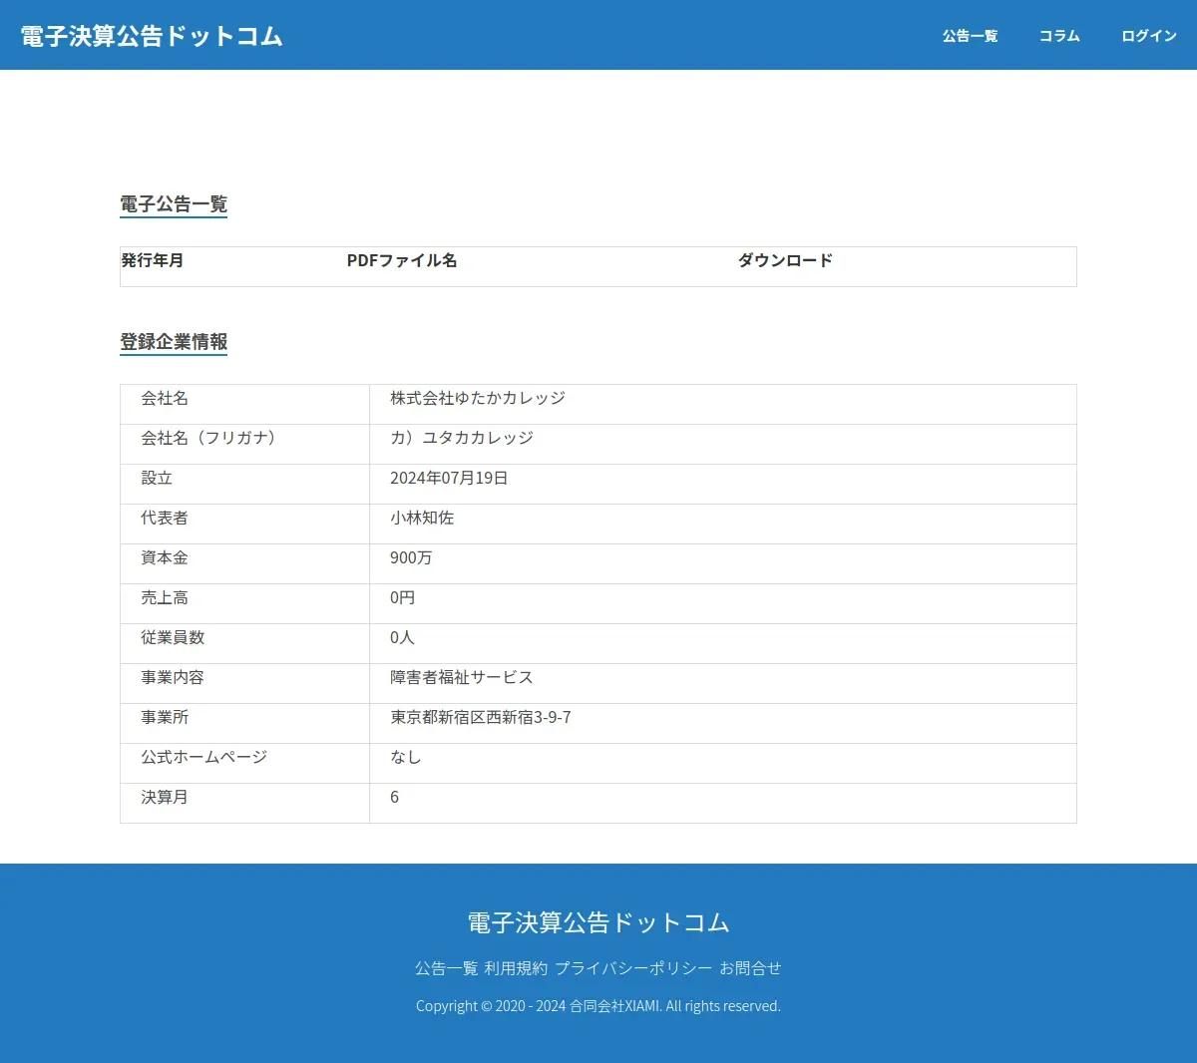The width and height of the screenshot is (1197, 1063).
Task: Select the 代表者 row label
Action: 165,518
